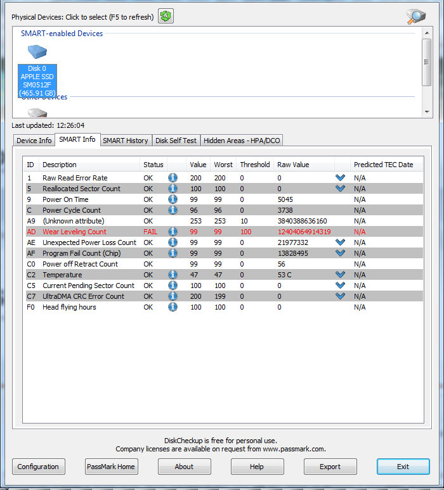The height and width of the screenshot is (490, 444).
Task: Switch to the Device Info tab
Action: click(34, 141)
